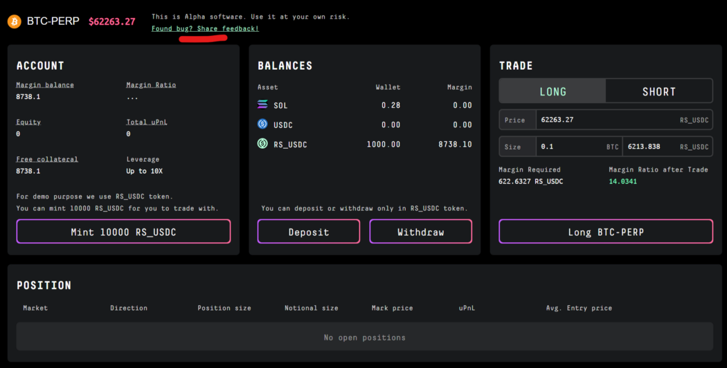Click the Margin Required value 622.6327 RS_USDC

tap(531, 181)
